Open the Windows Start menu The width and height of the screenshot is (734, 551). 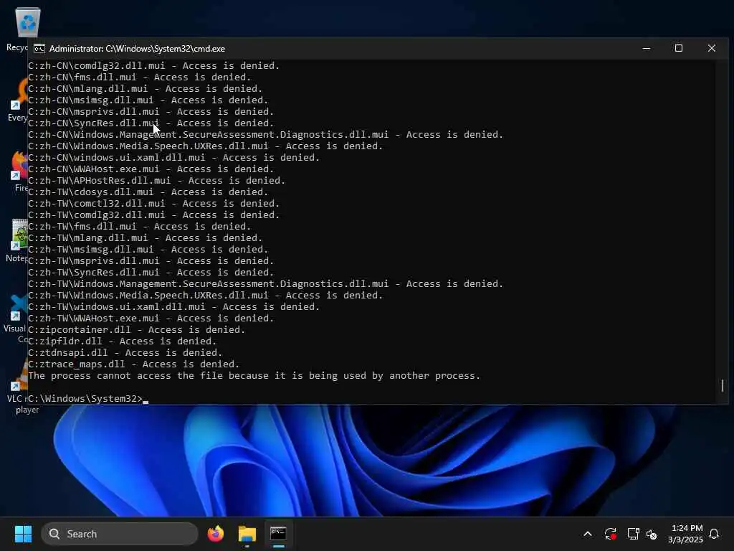click(23, 534)
